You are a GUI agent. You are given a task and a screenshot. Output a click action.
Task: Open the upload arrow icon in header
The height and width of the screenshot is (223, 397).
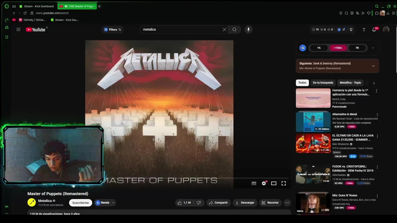coord(364,29)
